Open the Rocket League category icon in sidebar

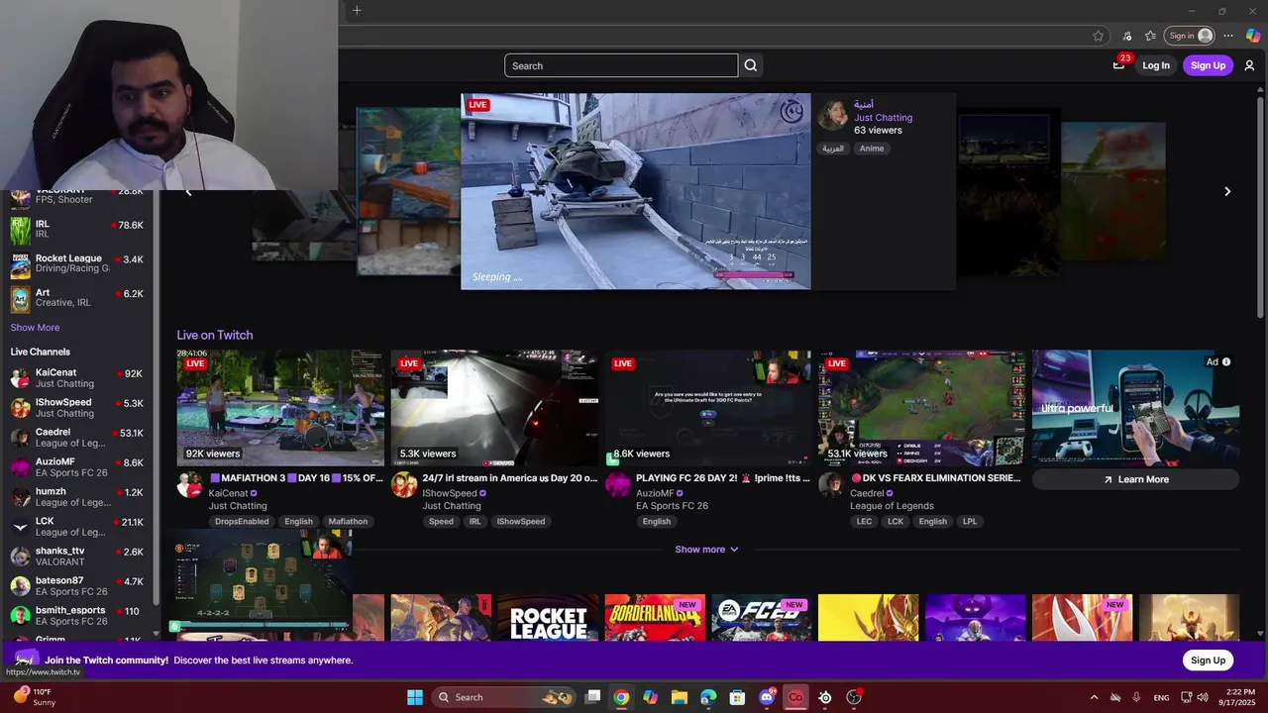point(21,264)
